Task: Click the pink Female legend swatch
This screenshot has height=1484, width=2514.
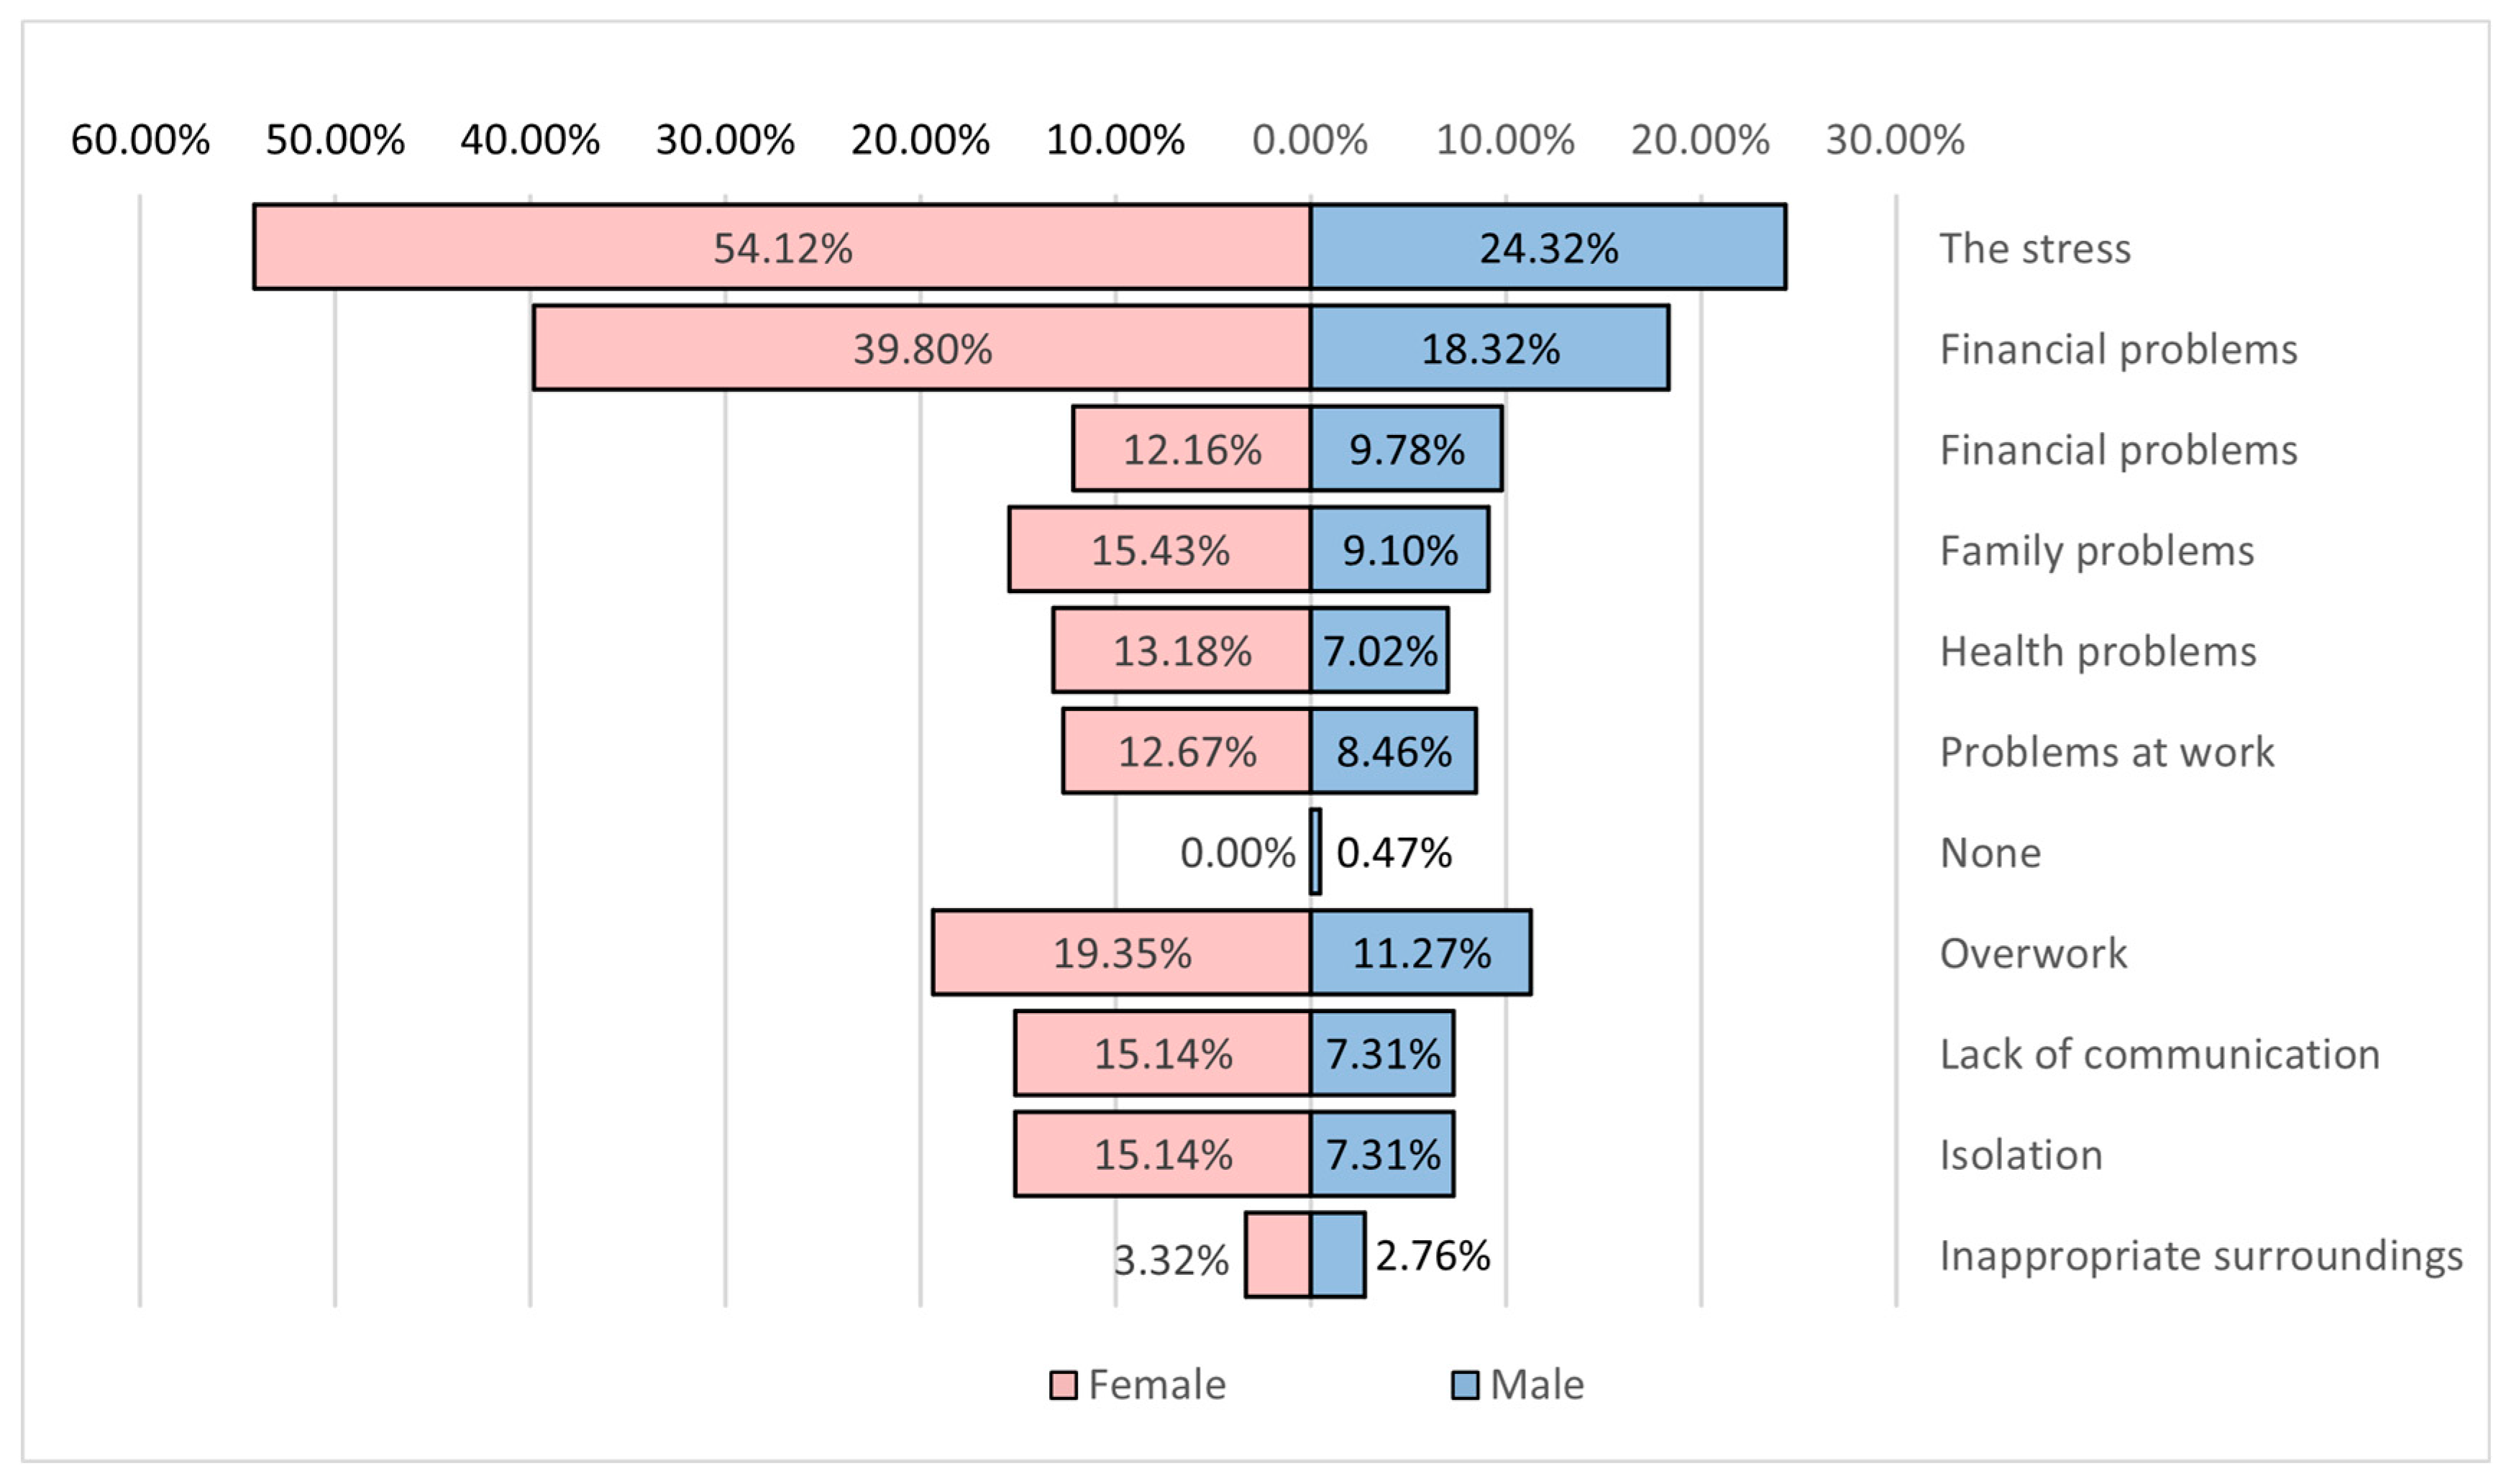Action: click(x=1063, y=1386)
